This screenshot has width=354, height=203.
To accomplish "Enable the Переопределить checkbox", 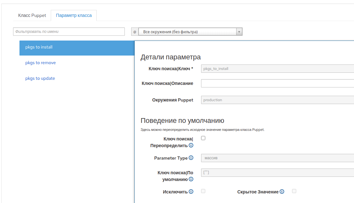I will [203, 138].
